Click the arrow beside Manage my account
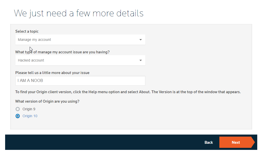The width and height of the screenshot is (279, 156). (x=141, y=40)
